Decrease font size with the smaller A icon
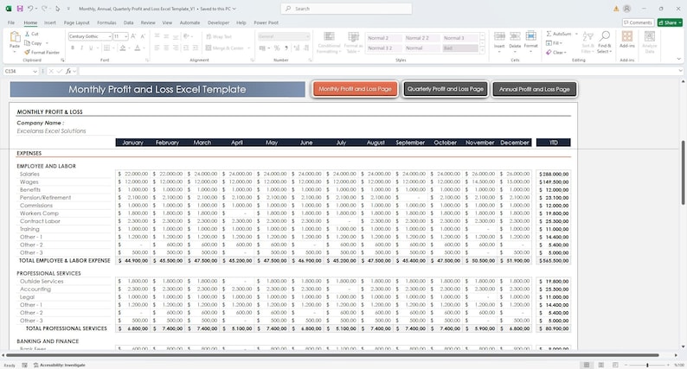 (143, 36)
